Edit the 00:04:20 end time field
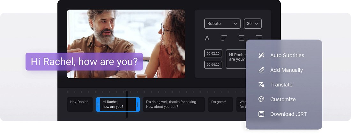 click(213, 65)
